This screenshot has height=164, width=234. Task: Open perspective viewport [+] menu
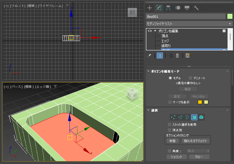(x=6, y=87)
